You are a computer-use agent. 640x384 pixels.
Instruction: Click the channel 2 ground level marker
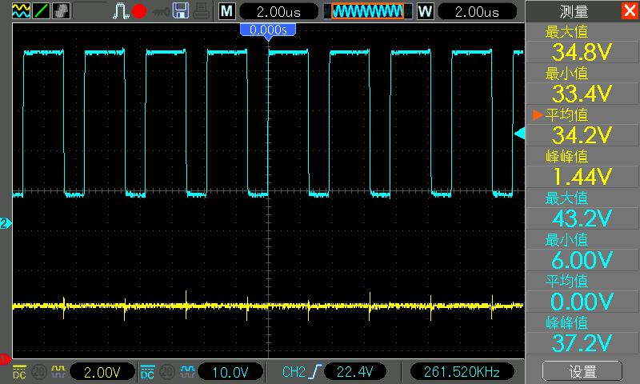[6, 223]
